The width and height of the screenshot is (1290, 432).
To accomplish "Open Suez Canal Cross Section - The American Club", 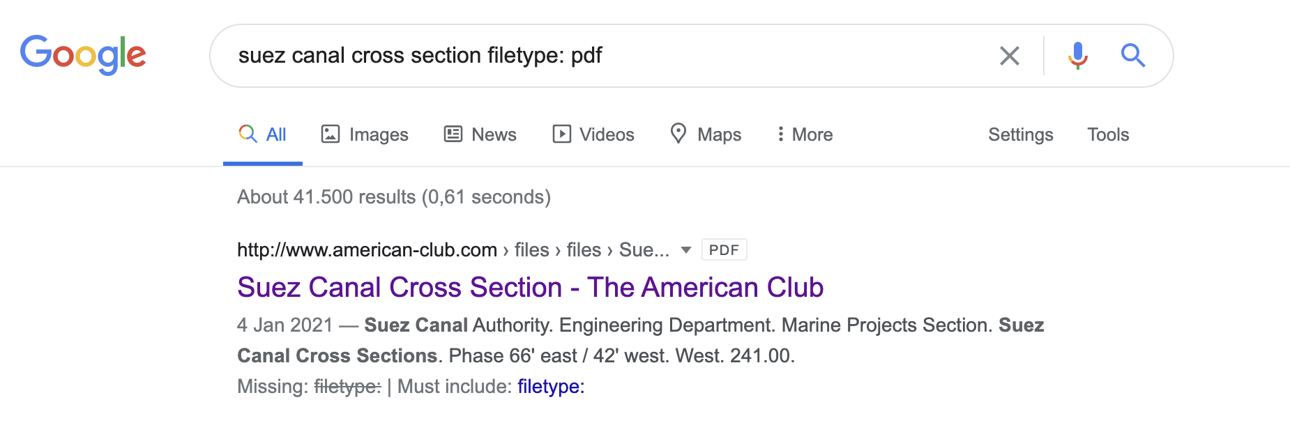I will click(x=530, y=287).
